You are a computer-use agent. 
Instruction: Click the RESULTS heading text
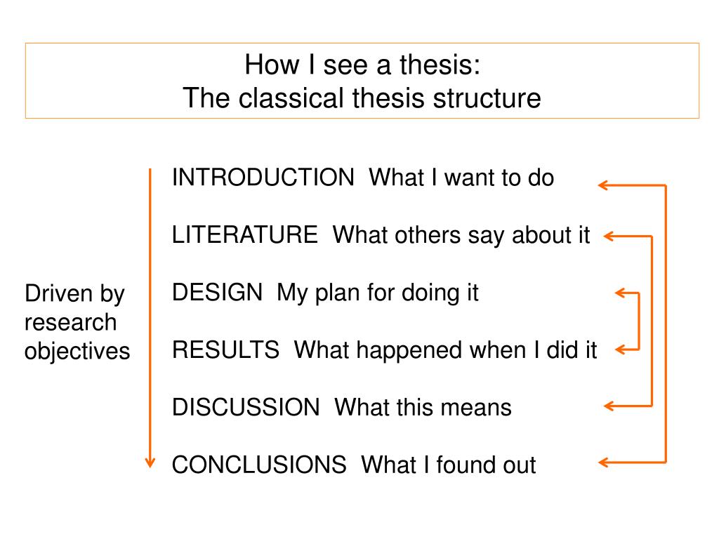225,350
